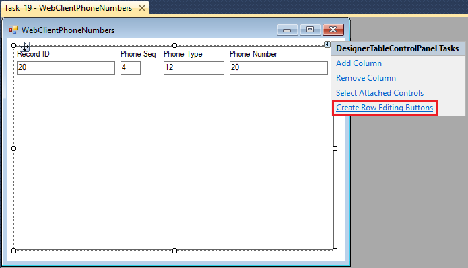Click the right-middle resize handle of panel
The width and height of the screenshot is (468, 268).
tap(335, 148)
